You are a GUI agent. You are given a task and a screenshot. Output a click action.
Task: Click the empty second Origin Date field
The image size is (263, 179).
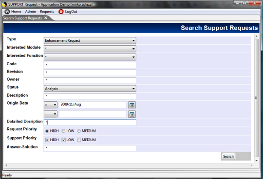coord(93,114)
